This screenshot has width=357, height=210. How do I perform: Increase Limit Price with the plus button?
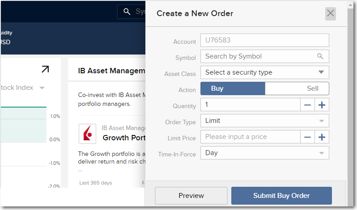click(x=322, y=137)
